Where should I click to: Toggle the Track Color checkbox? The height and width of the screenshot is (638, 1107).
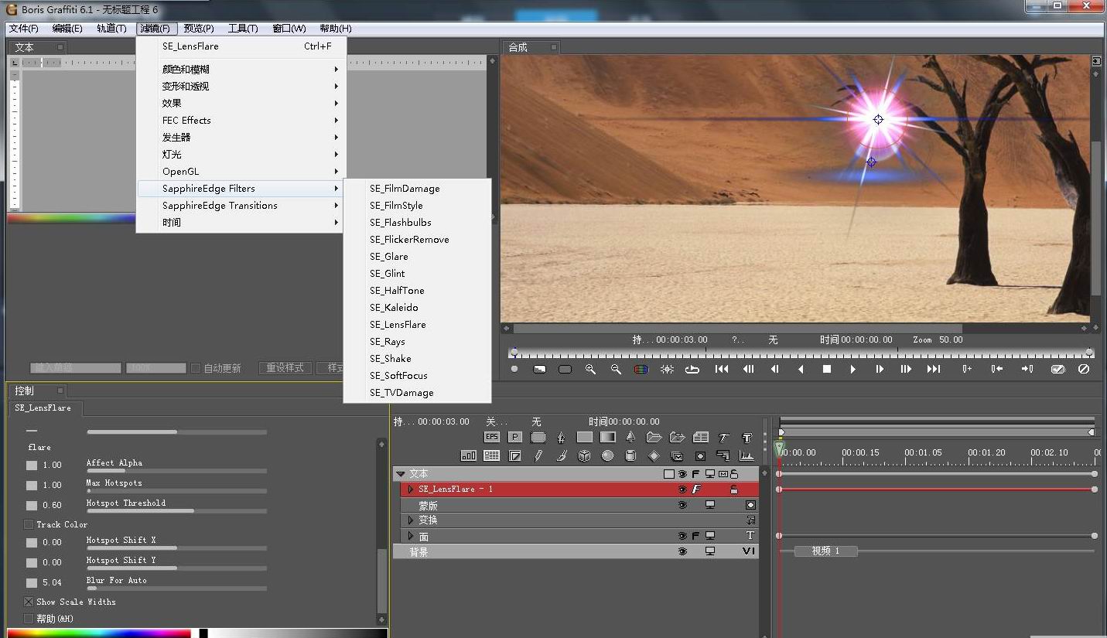coord(29,524)
